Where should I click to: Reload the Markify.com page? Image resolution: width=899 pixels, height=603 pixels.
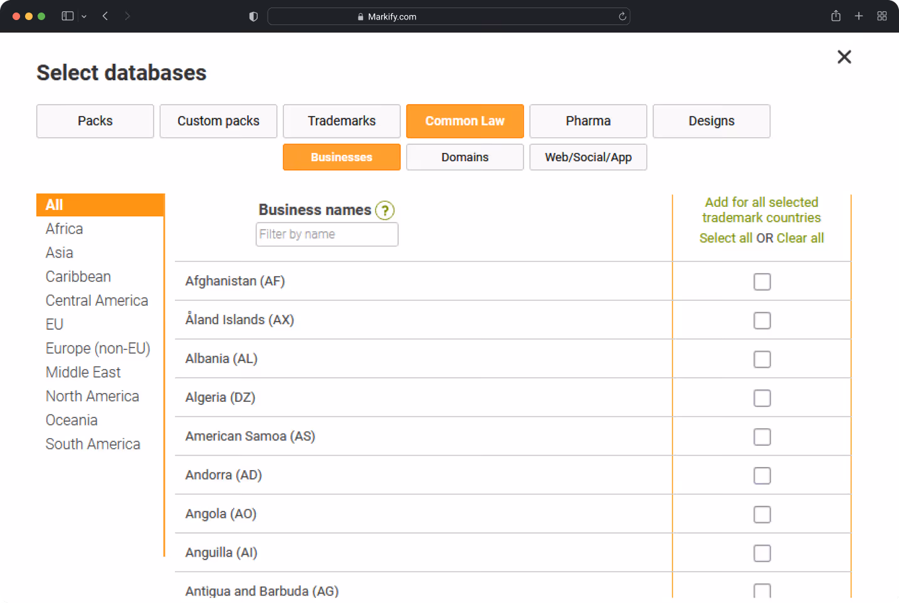coord(623,16)
